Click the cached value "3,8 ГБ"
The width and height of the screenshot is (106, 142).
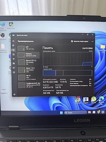[x=58, y=87]
